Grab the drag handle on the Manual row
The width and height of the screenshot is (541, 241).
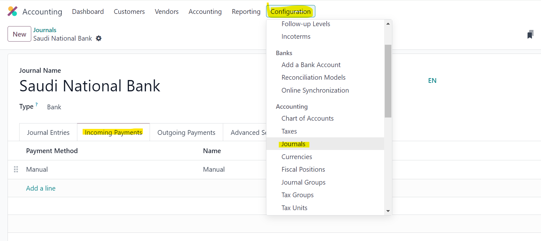click(16, 169)
